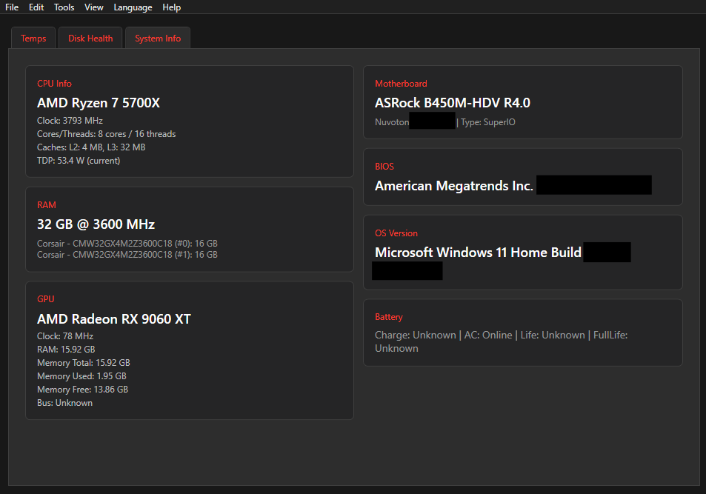This screenshot has width=706, height=494.
Task: Switch to the Temps tab
Action: click(33, 39)
